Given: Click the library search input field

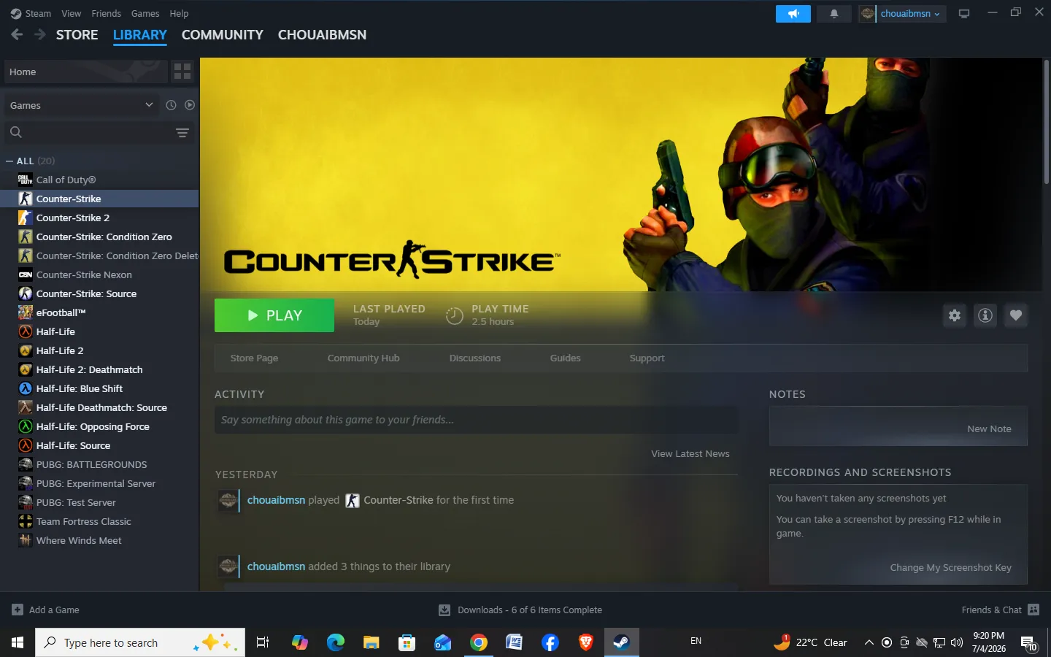Looking at the screenshot, I should pos(99,132).
